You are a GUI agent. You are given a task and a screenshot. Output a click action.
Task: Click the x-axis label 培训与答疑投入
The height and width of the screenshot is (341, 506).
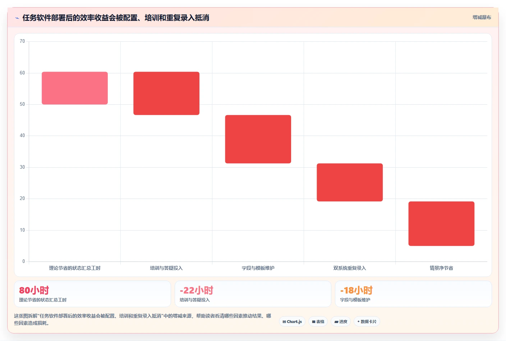pos(166,268)
